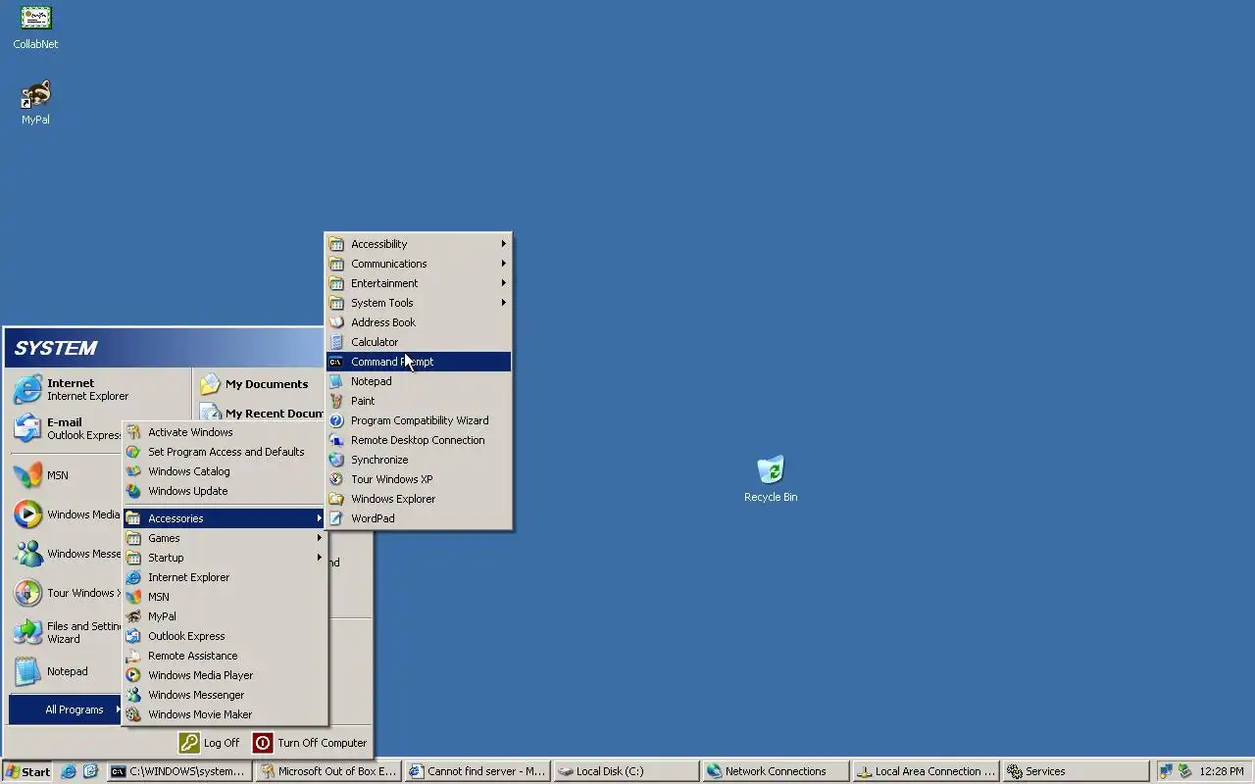Click the Calculator icon in Accessories

(x=336, y=342)
